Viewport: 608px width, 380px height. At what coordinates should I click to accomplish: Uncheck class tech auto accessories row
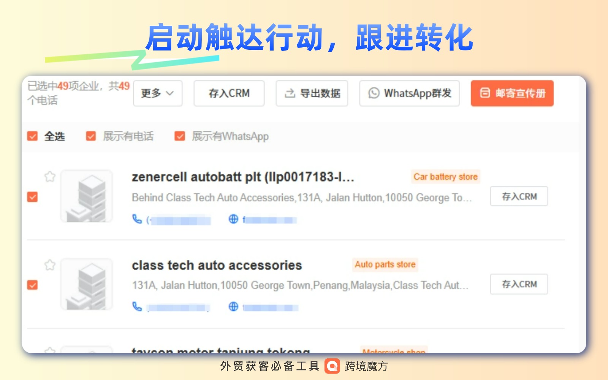[x=33, y=285]
